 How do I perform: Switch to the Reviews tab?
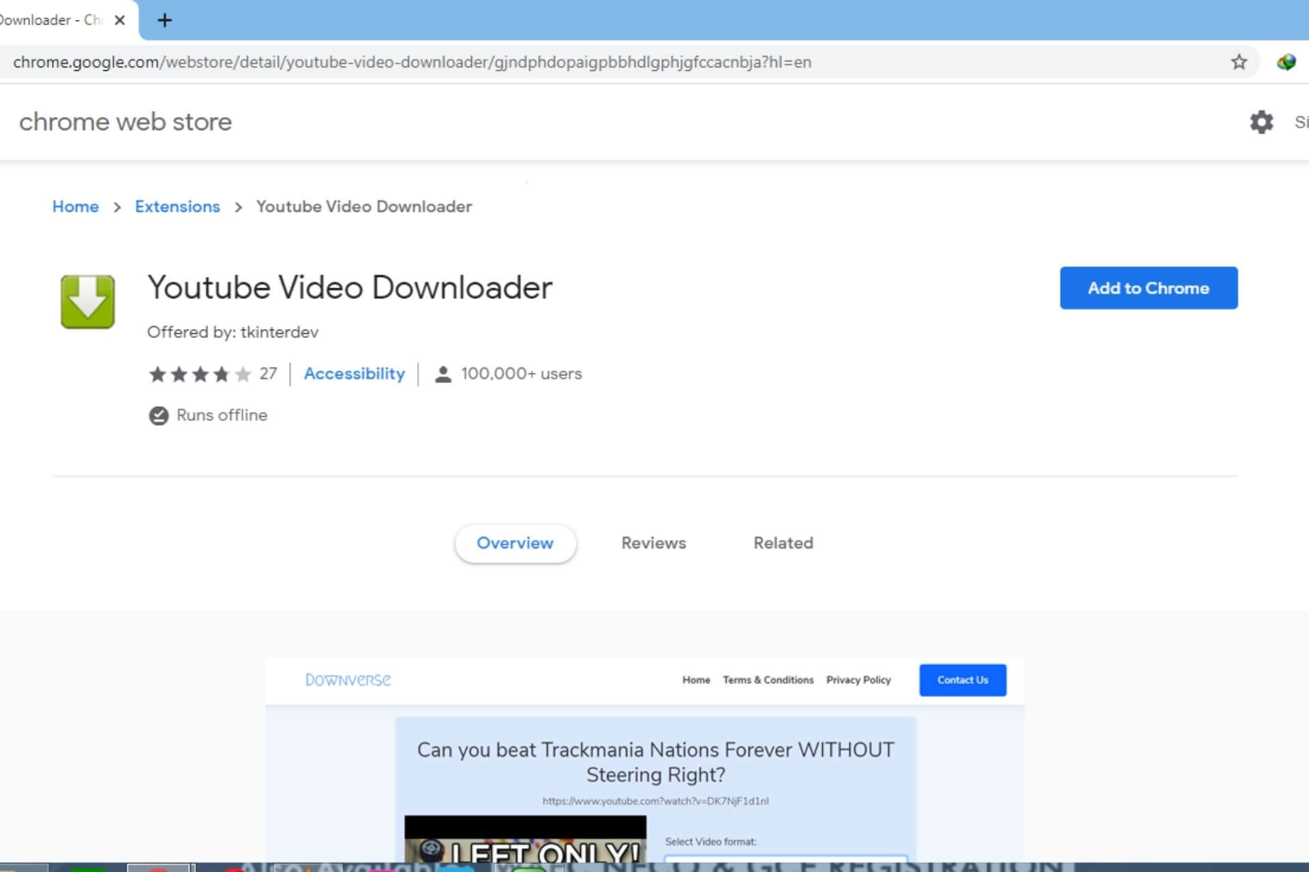653,543
